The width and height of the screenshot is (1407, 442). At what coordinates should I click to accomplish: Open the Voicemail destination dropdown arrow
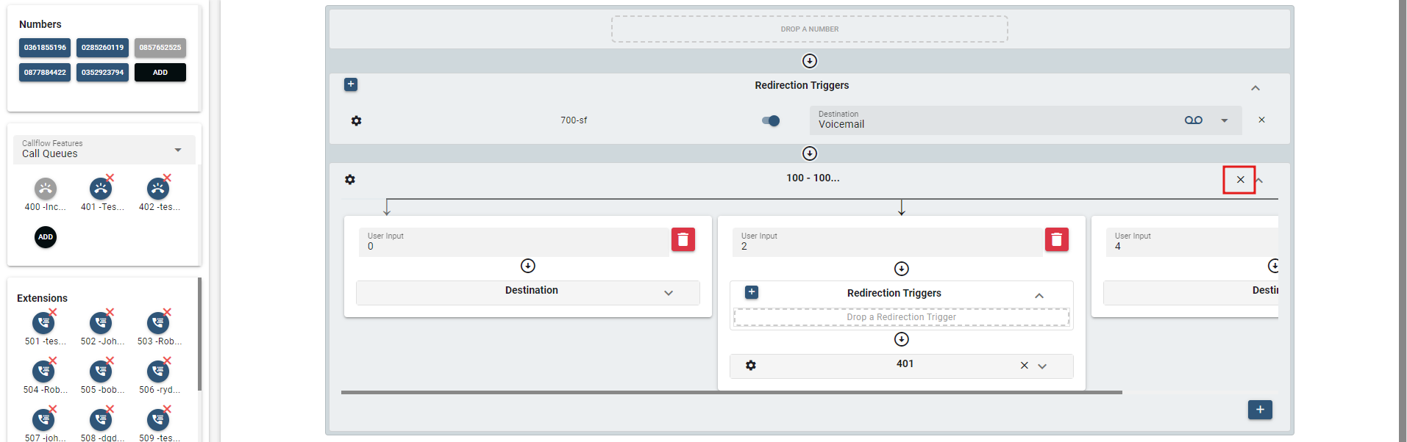(x=1225, y=120)
